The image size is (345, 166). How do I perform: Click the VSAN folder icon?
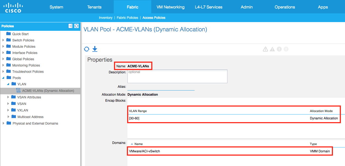pos(14,104)
